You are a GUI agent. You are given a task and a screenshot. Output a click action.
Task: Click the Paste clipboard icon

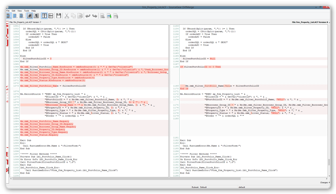tap(80, 16)
